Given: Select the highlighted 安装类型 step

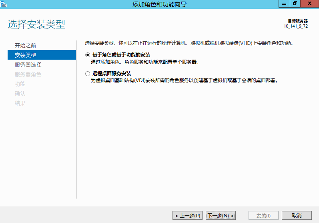Looking at the screenshot, I should (x=25, y=55).
